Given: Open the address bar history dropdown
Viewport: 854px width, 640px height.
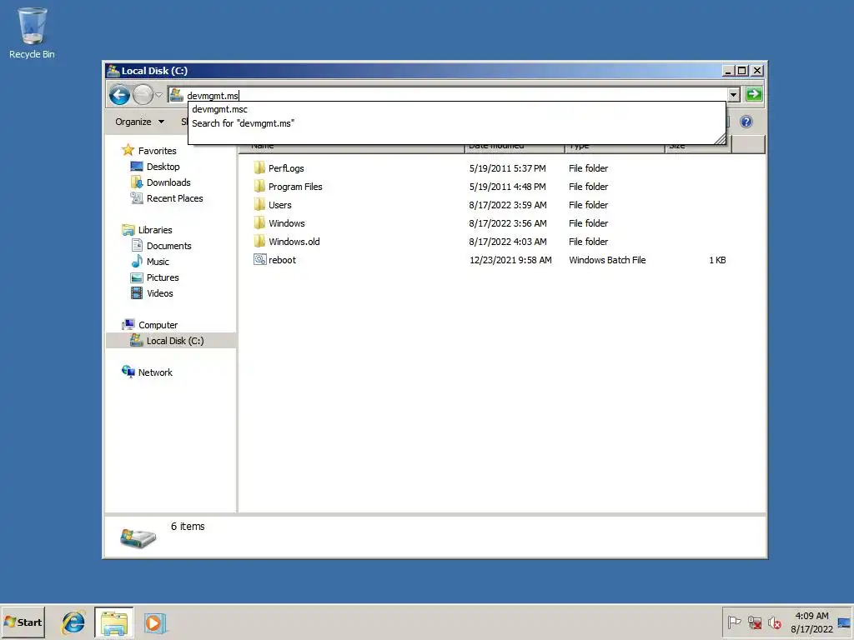Looking at the screenshot, I should (x=734, y=95).
